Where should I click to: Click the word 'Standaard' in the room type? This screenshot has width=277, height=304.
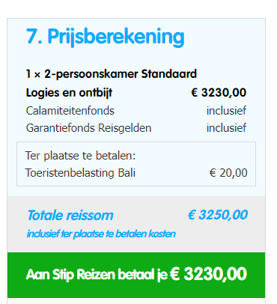pyautogui.click(x=169, y=74)
